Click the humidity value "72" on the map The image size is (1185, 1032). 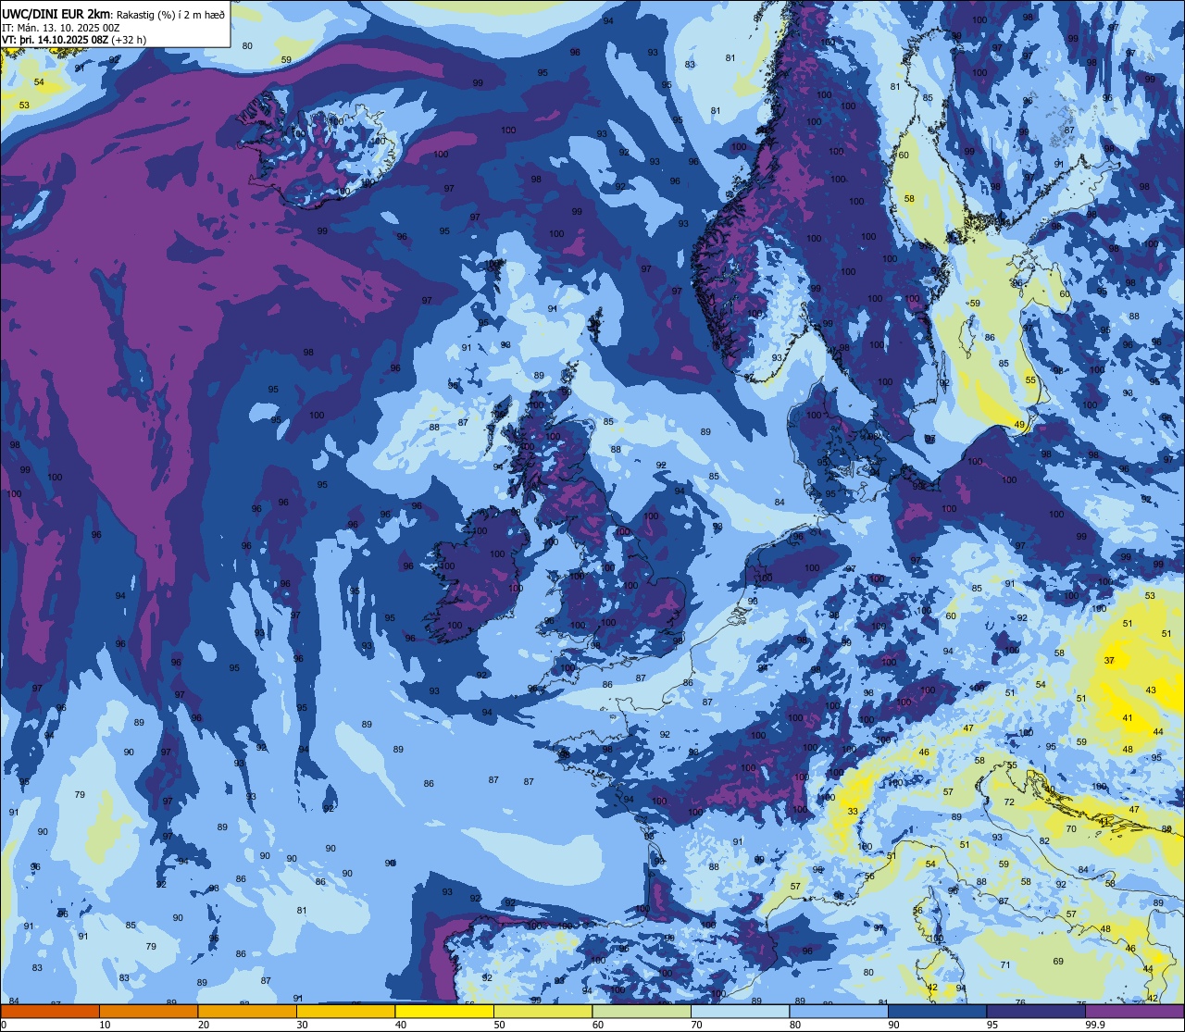click(1009, 802)
